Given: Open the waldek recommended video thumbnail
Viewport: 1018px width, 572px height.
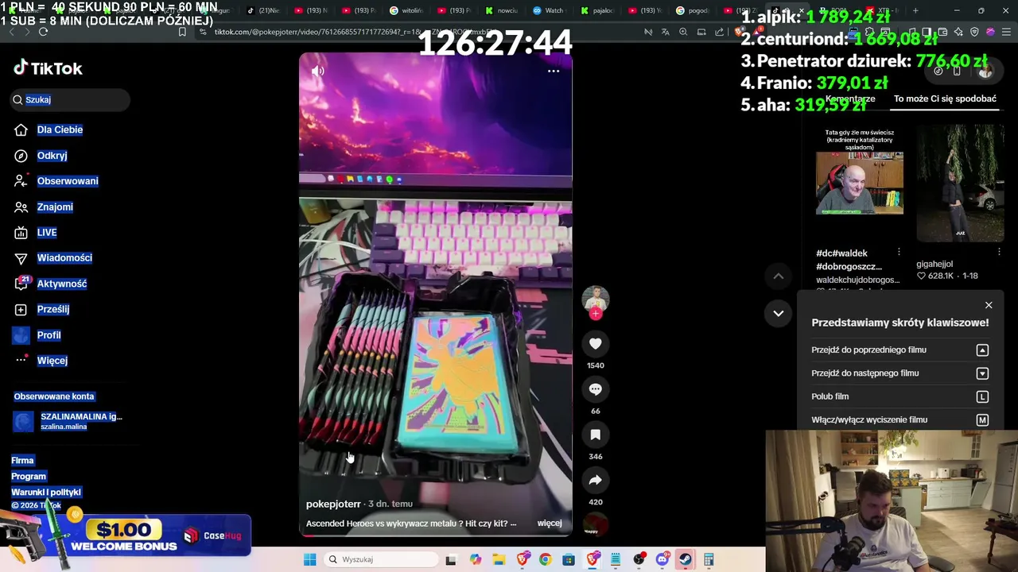Looking at the screenshot, I should [x=859, y=183].
